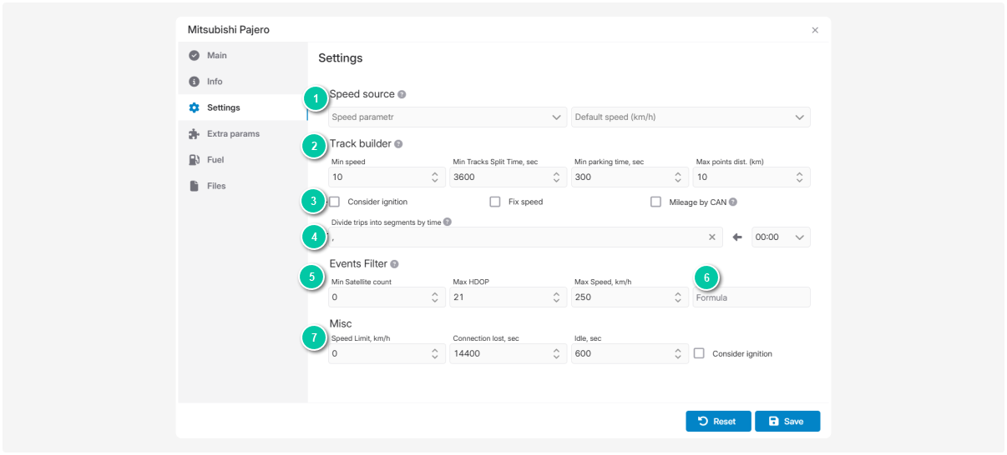Close the Mitsubishi Pajero dialog
1007x455 pixels.
(815, 30)
